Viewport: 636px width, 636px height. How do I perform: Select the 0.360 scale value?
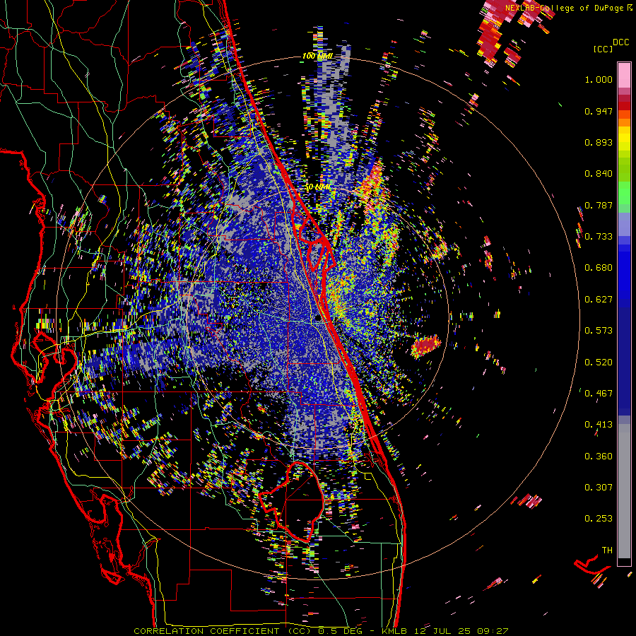(599, 456)
